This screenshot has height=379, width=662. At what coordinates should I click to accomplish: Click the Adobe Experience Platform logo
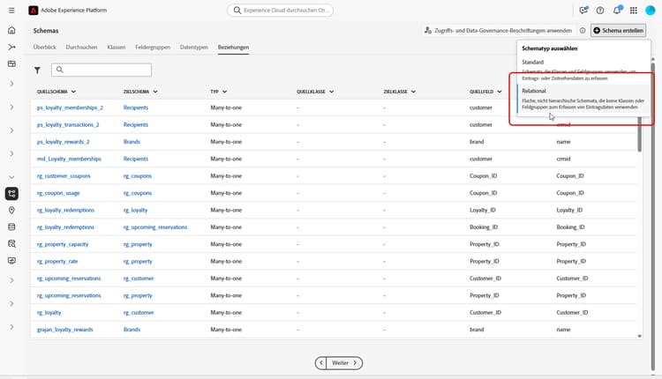click(x=33, y=10)
